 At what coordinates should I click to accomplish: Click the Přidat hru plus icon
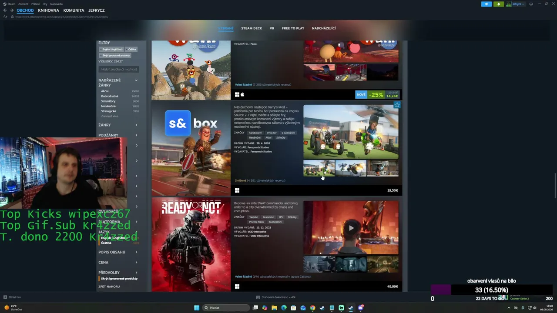point(5,297)
